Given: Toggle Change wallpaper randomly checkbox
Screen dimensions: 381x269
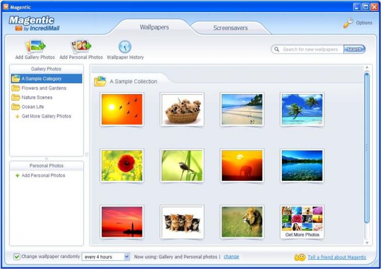Looking at the screenshot, I should point(17,257).
